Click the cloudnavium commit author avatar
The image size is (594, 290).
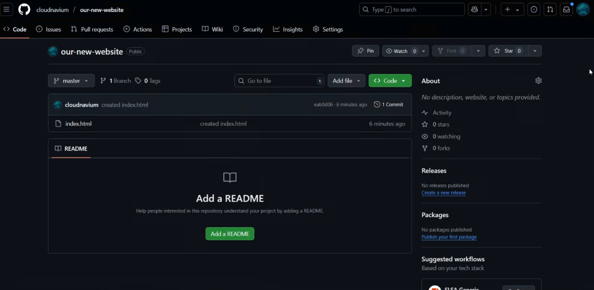[x=58, y=105]
